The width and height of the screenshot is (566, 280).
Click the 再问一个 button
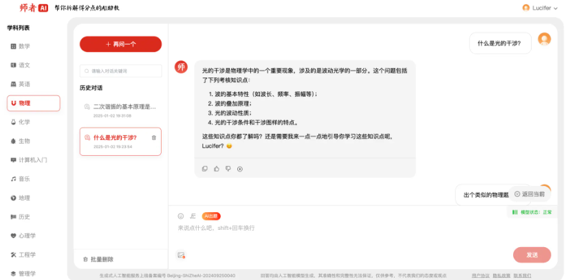(120, 45)
